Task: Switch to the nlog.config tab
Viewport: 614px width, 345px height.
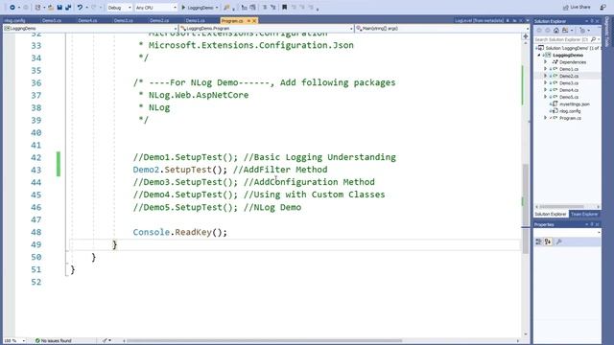Action: 15,21
